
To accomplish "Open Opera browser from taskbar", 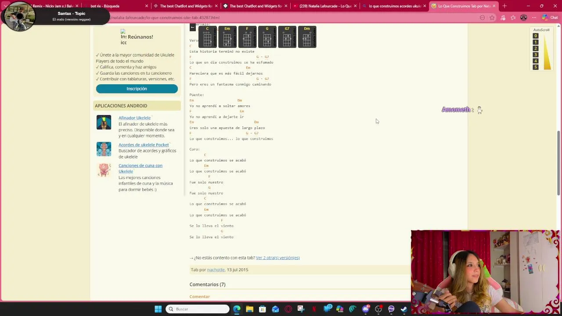I will click(288, 309).
